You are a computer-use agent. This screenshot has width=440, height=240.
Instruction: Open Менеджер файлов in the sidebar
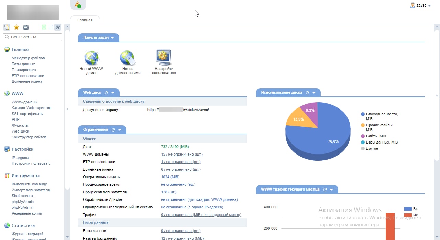[28, 58]
